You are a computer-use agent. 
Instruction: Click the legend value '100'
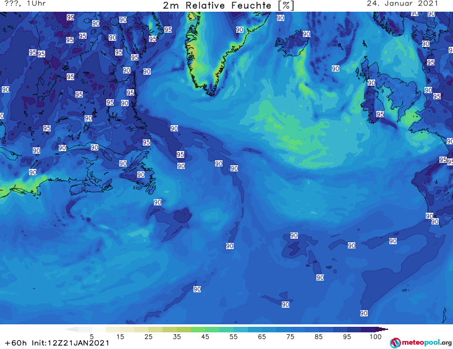[376, 337]
